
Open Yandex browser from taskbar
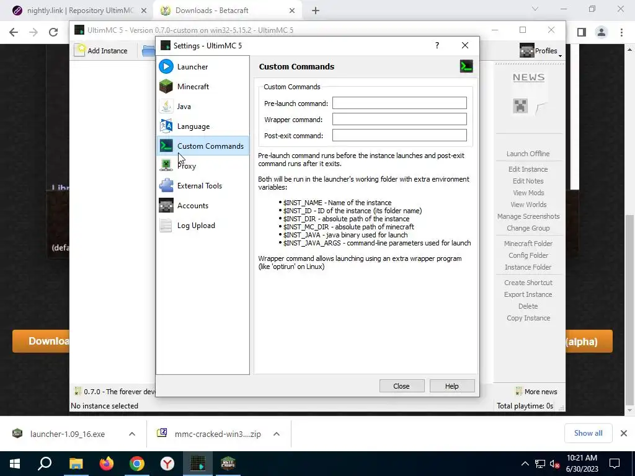[167, 464]
